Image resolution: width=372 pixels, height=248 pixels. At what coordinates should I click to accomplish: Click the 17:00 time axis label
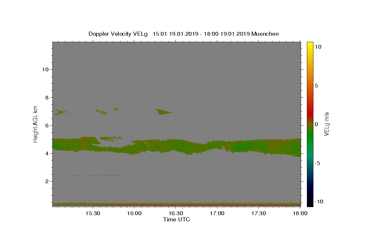click(x=217, y=214)
